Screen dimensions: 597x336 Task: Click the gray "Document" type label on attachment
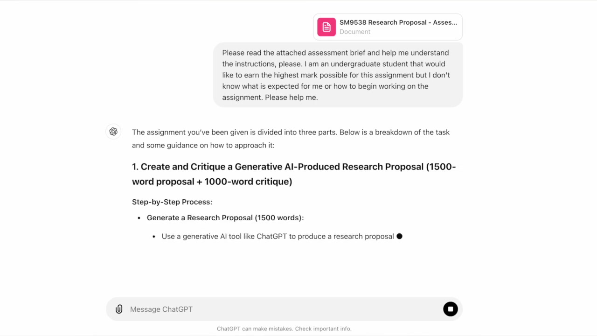pos(355,32)
